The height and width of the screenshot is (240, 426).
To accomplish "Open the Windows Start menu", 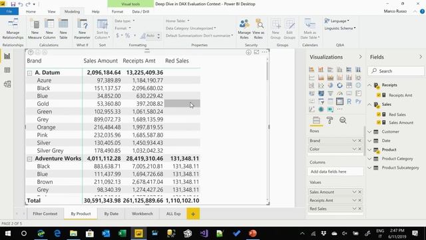I will point(7,233).
